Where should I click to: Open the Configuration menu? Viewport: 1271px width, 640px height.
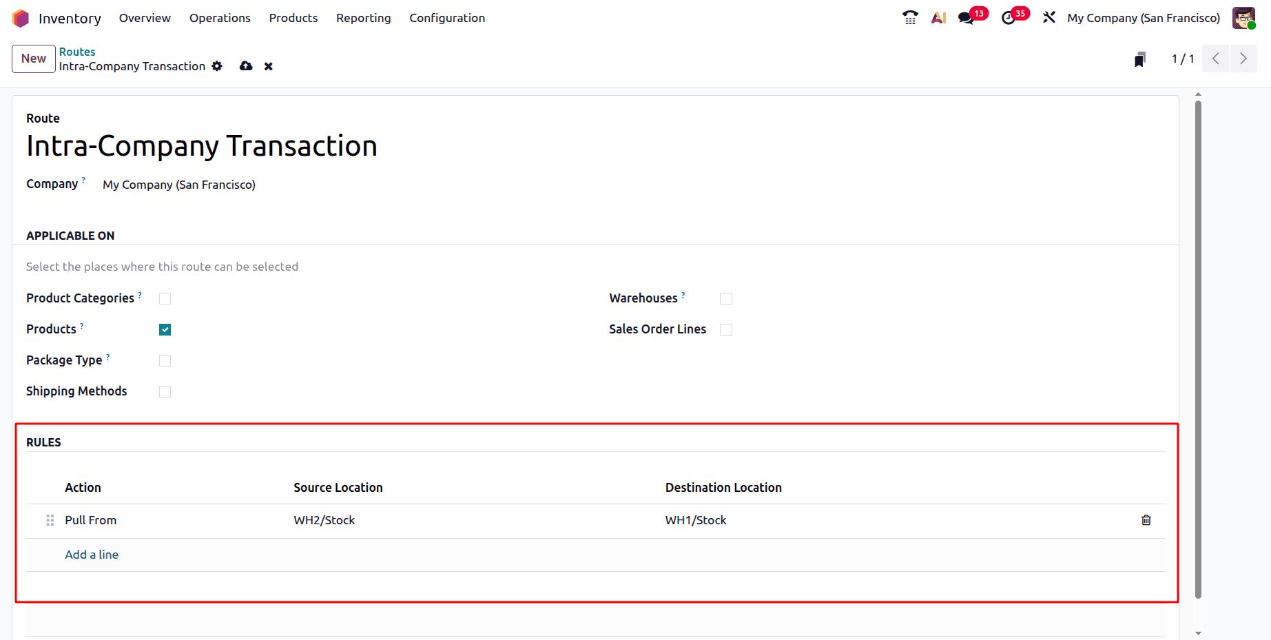click(x=446, y=18)
